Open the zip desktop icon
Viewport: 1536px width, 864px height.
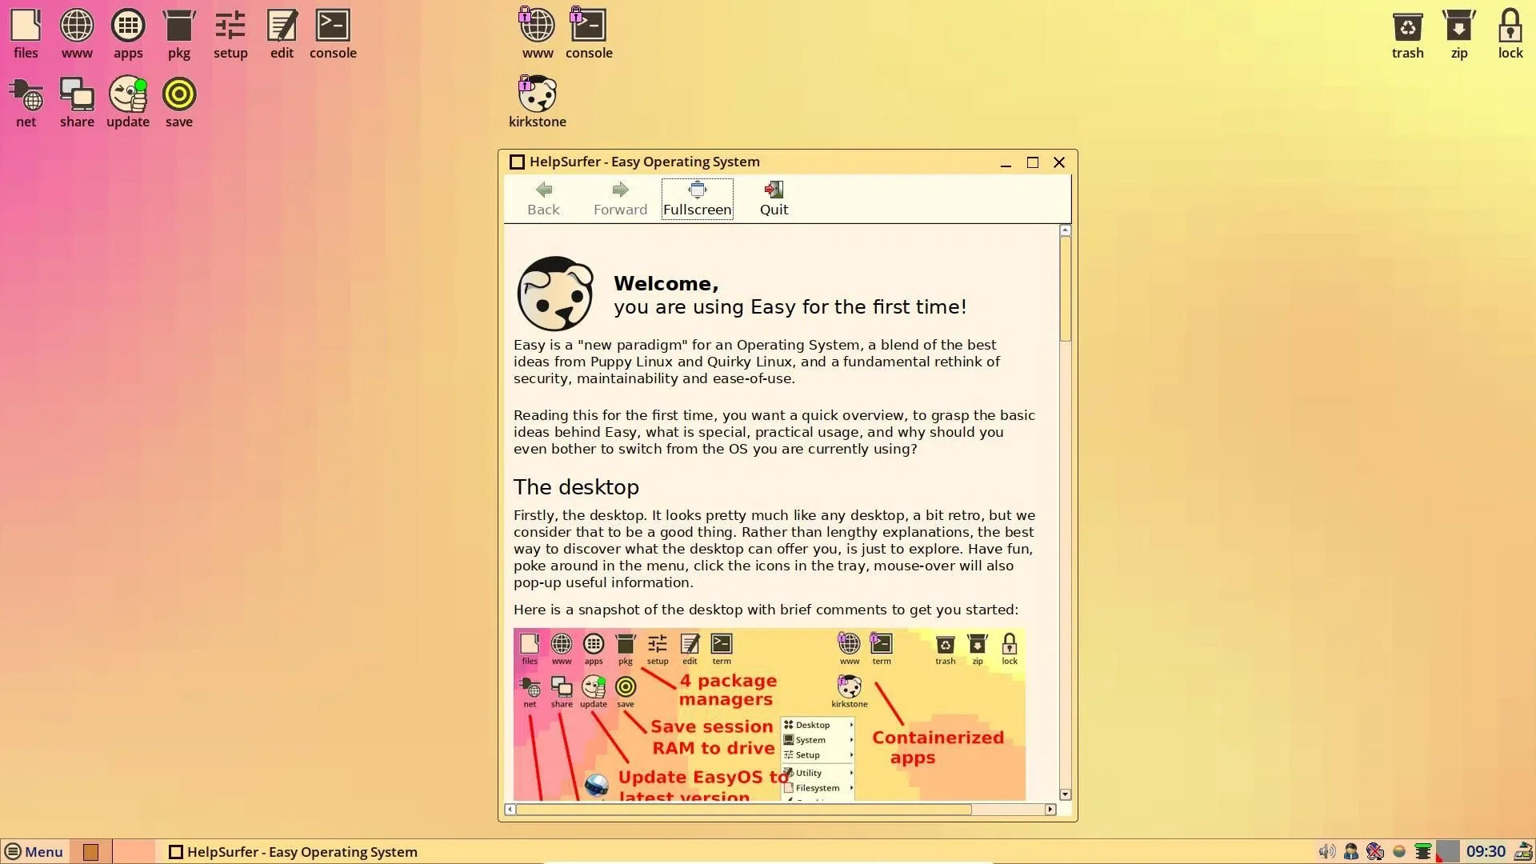pyautogui.click(x=1459, y=34)
